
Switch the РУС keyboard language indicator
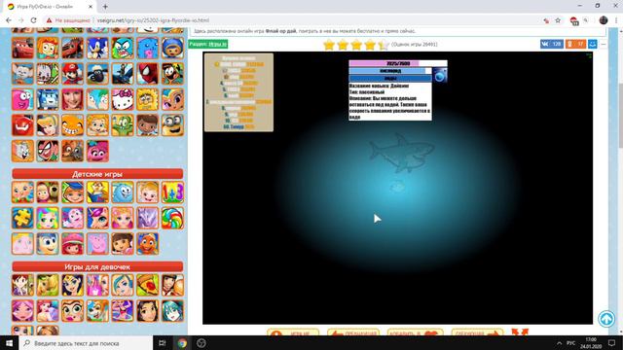click(571, 343)
